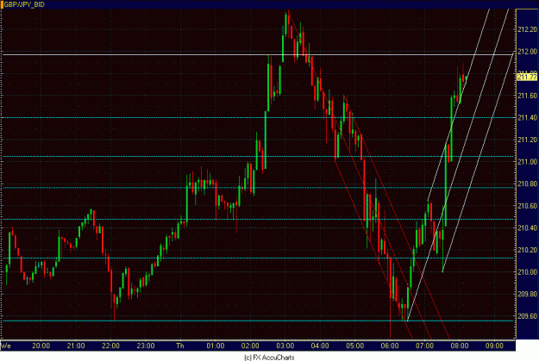
Task: Click the 211.60 price axis label
Action: [527, 96]
